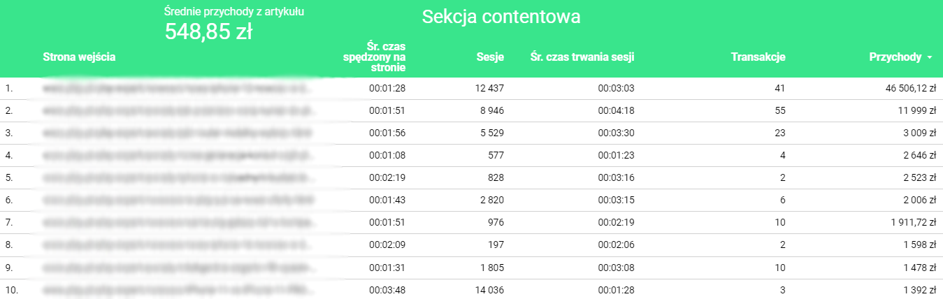
Task: Open the blurred landing page URL in row 10
Action: tap(175, 290)
